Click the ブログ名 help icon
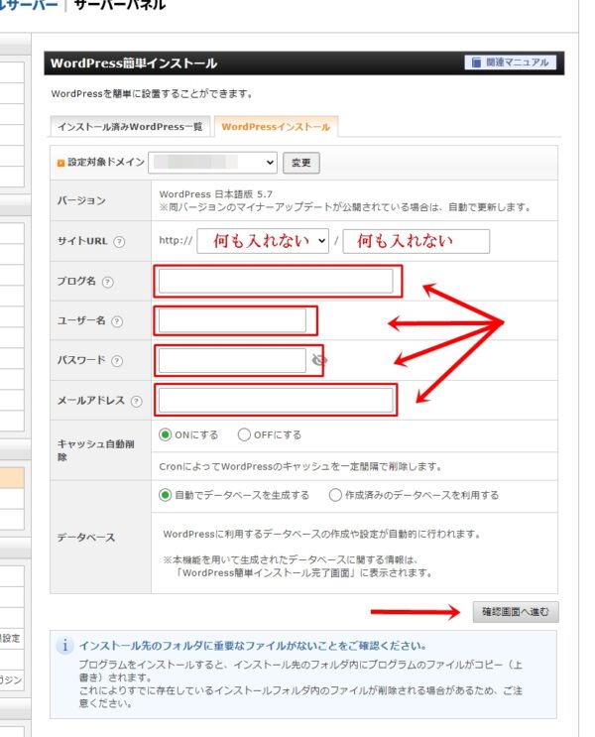 tap(108, 282)
